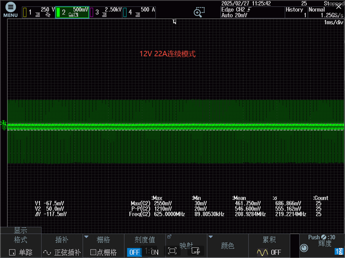Viewport: 345px width, 258px height.
Task: Click the CH2 ground level marker
Action: tap(4, 125)
